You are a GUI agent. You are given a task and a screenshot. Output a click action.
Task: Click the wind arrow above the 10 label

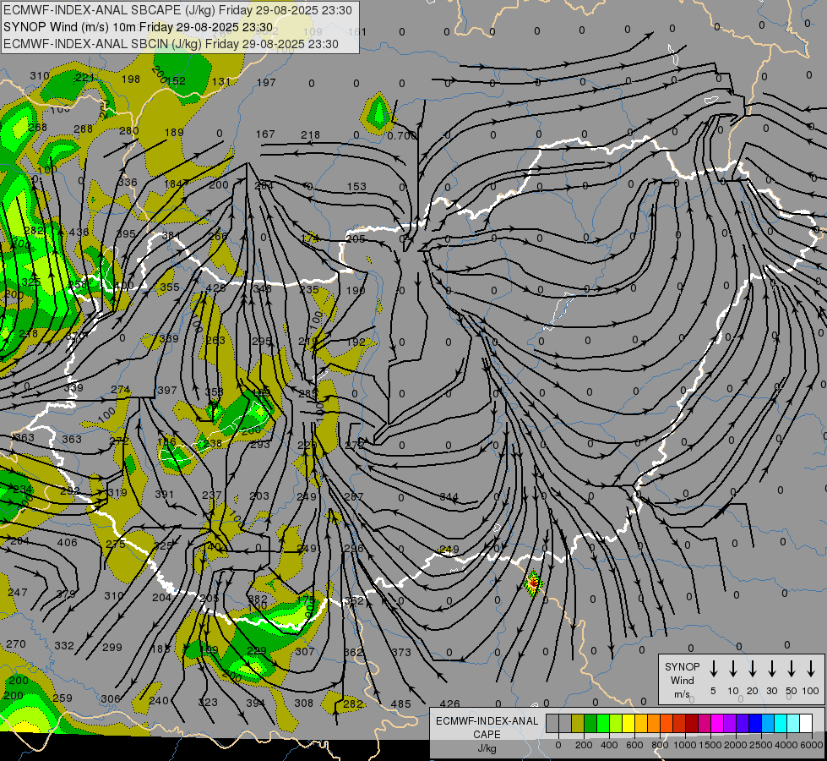[732, 669]
